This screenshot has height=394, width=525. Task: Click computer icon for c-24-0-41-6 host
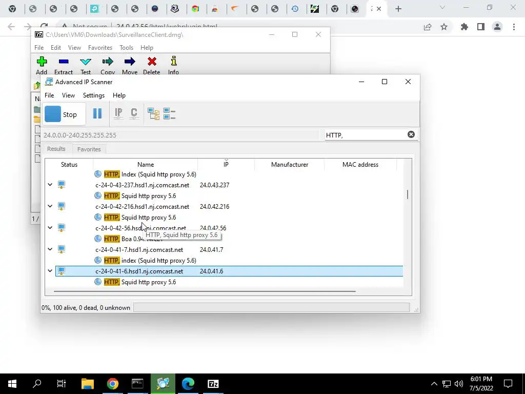point(62,271)
